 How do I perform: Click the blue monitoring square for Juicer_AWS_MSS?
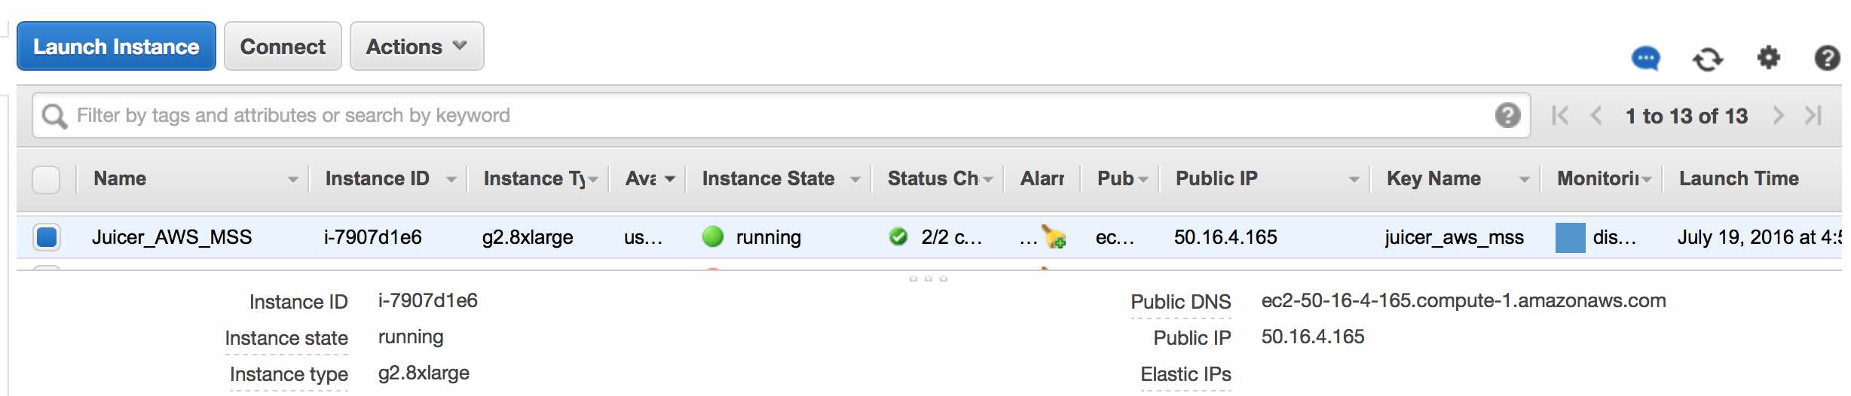pos(1570,237)
